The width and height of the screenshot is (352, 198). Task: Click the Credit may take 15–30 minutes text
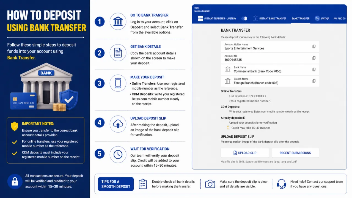[x=251, y=128]
